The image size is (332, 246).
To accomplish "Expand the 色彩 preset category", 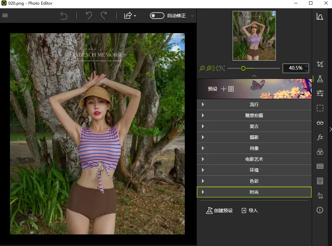I will coord(254,181).
